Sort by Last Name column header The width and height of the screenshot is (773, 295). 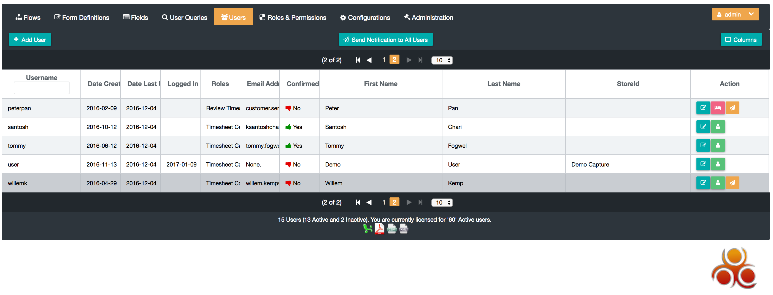[504, 84]
